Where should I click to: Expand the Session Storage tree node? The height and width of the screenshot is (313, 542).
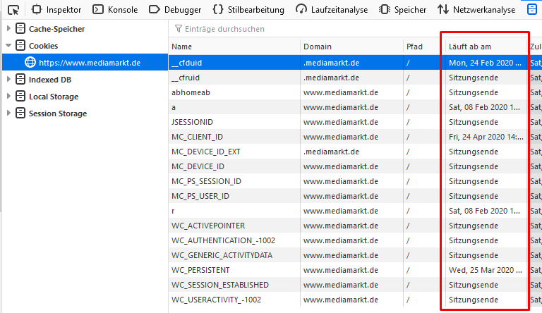tap(8, 113)
